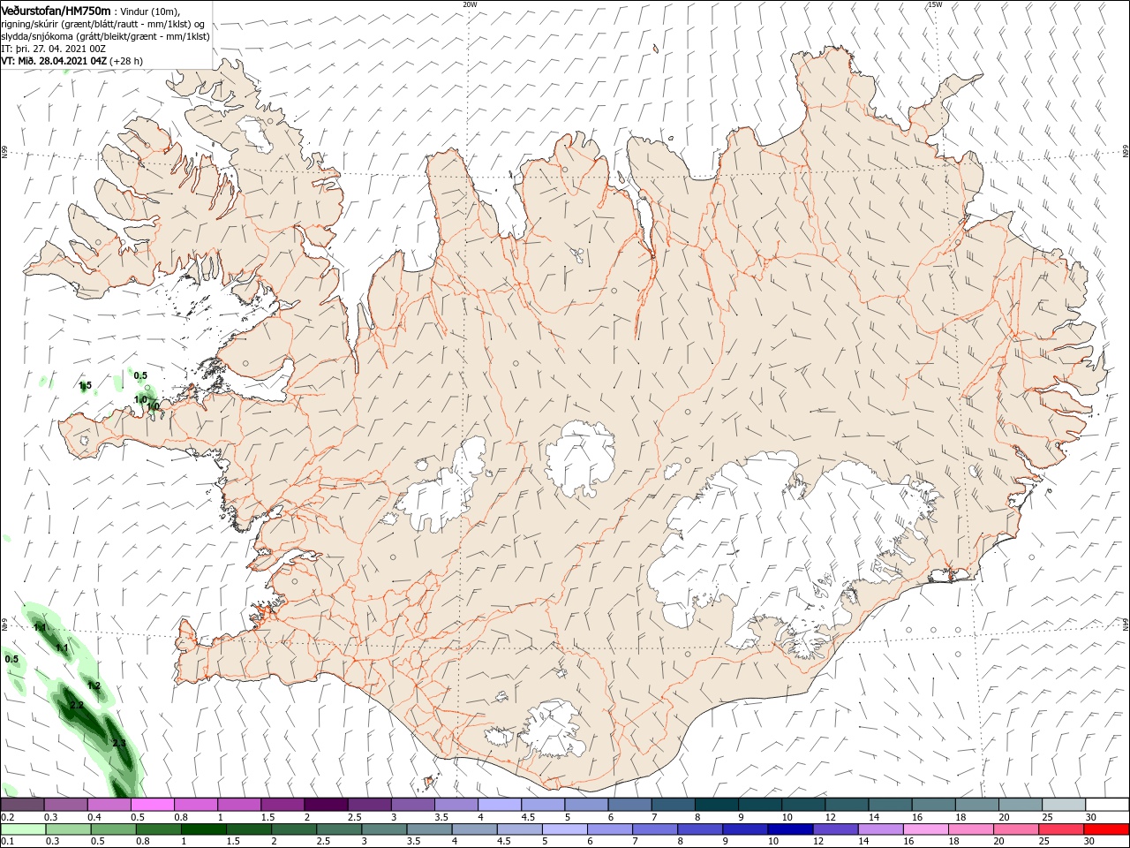
Task: Click the Veðurstofan/HM750m title text
Action: (56, 11)
